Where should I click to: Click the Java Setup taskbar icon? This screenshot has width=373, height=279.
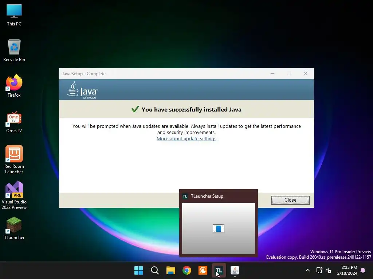235,270
